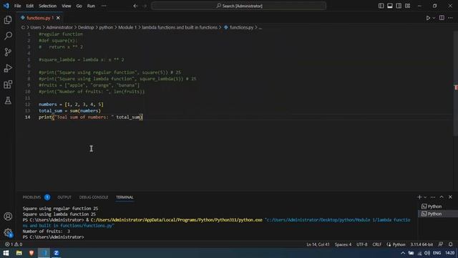Click the Module 1 breadcrumb
The height and width of the screenshot is (258, 458).
(127, 27)
